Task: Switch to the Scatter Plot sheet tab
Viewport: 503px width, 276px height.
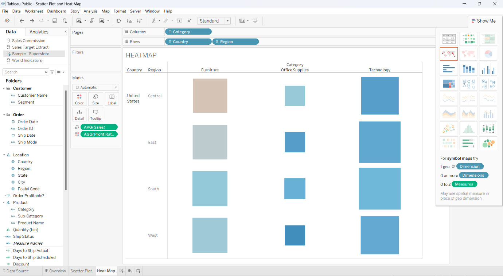Action: click(81, 271)
